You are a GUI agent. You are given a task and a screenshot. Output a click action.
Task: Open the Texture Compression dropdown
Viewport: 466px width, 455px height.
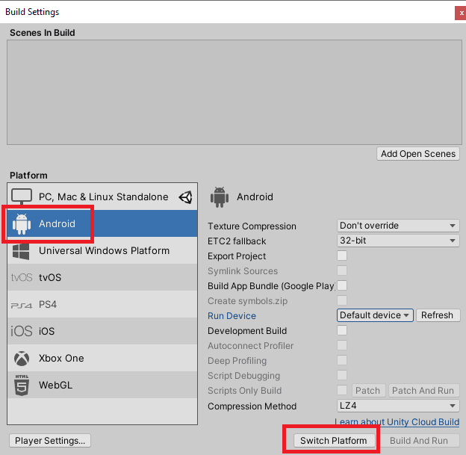point(398,226)
